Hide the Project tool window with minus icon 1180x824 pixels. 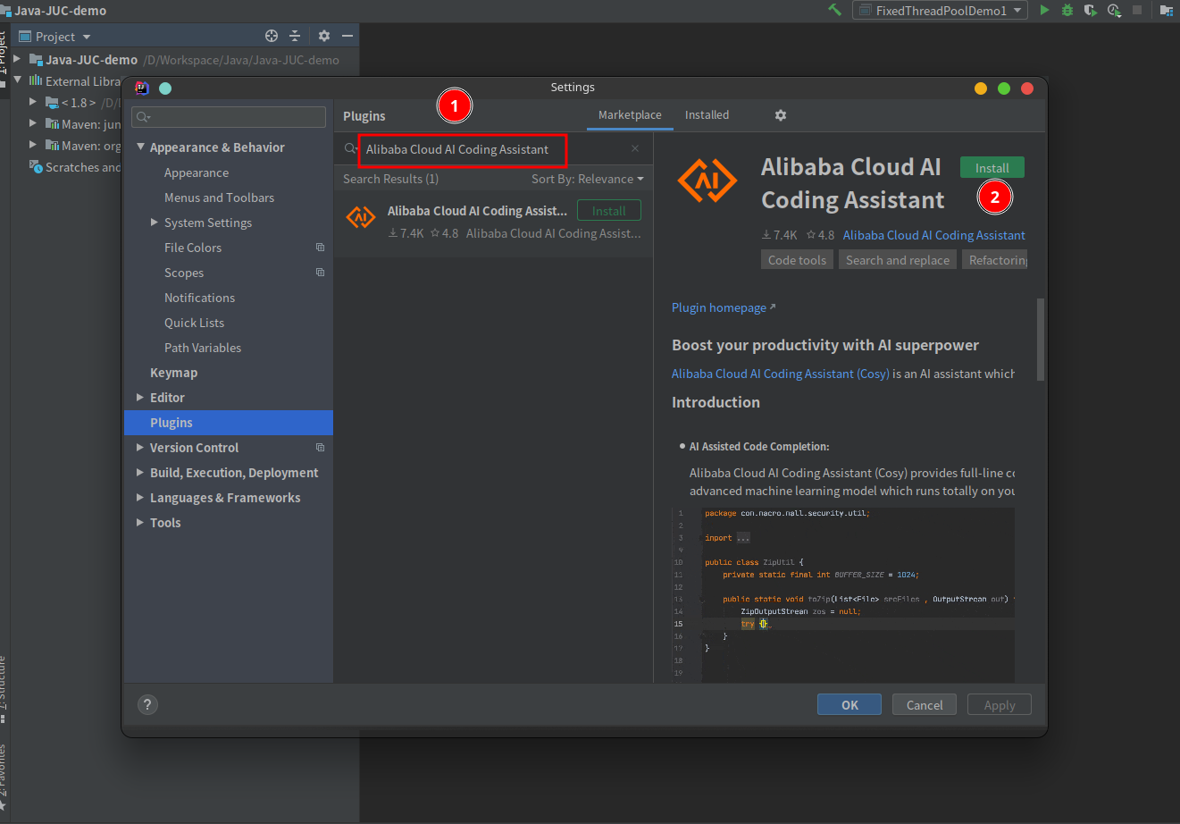[x=347, y=36]
